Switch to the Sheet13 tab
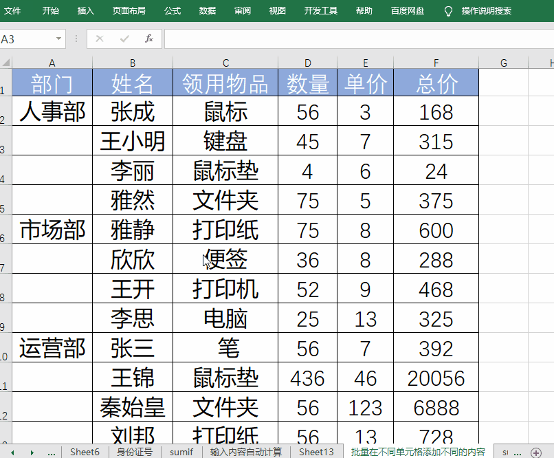554x458 pixels. point(316,452)
